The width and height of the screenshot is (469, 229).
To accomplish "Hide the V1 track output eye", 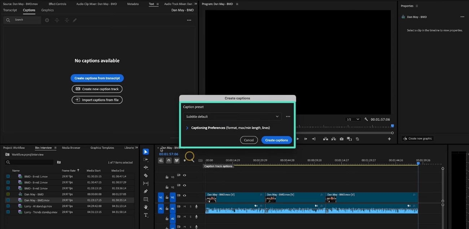I will point(184,195).
